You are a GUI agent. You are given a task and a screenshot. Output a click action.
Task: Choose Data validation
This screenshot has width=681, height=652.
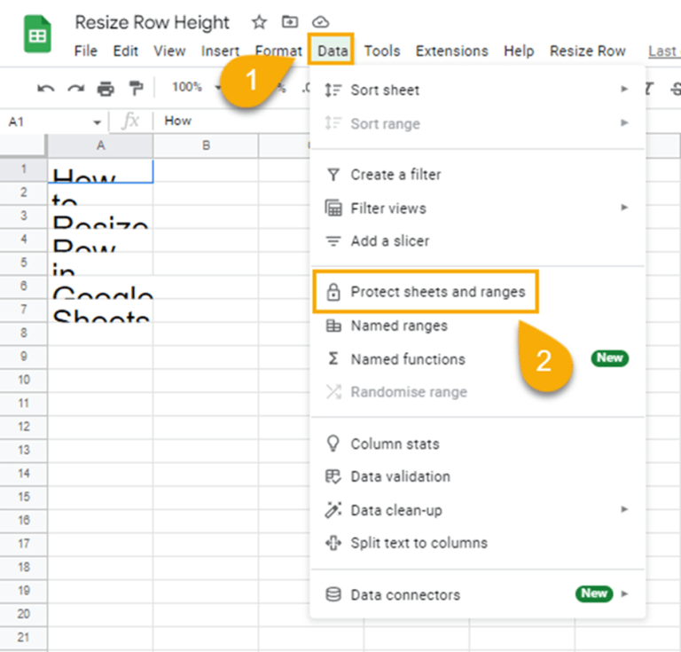click(478, 476)
